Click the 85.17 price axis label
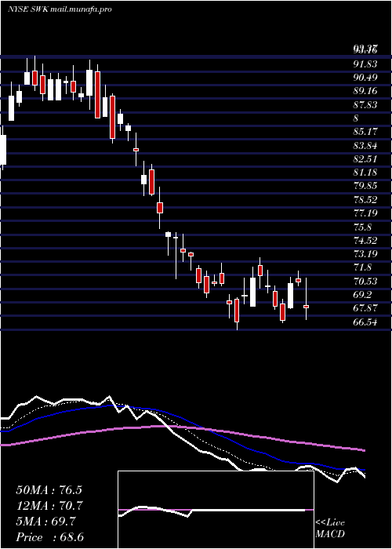The image size is (392, 549). (x=365, y=132)
